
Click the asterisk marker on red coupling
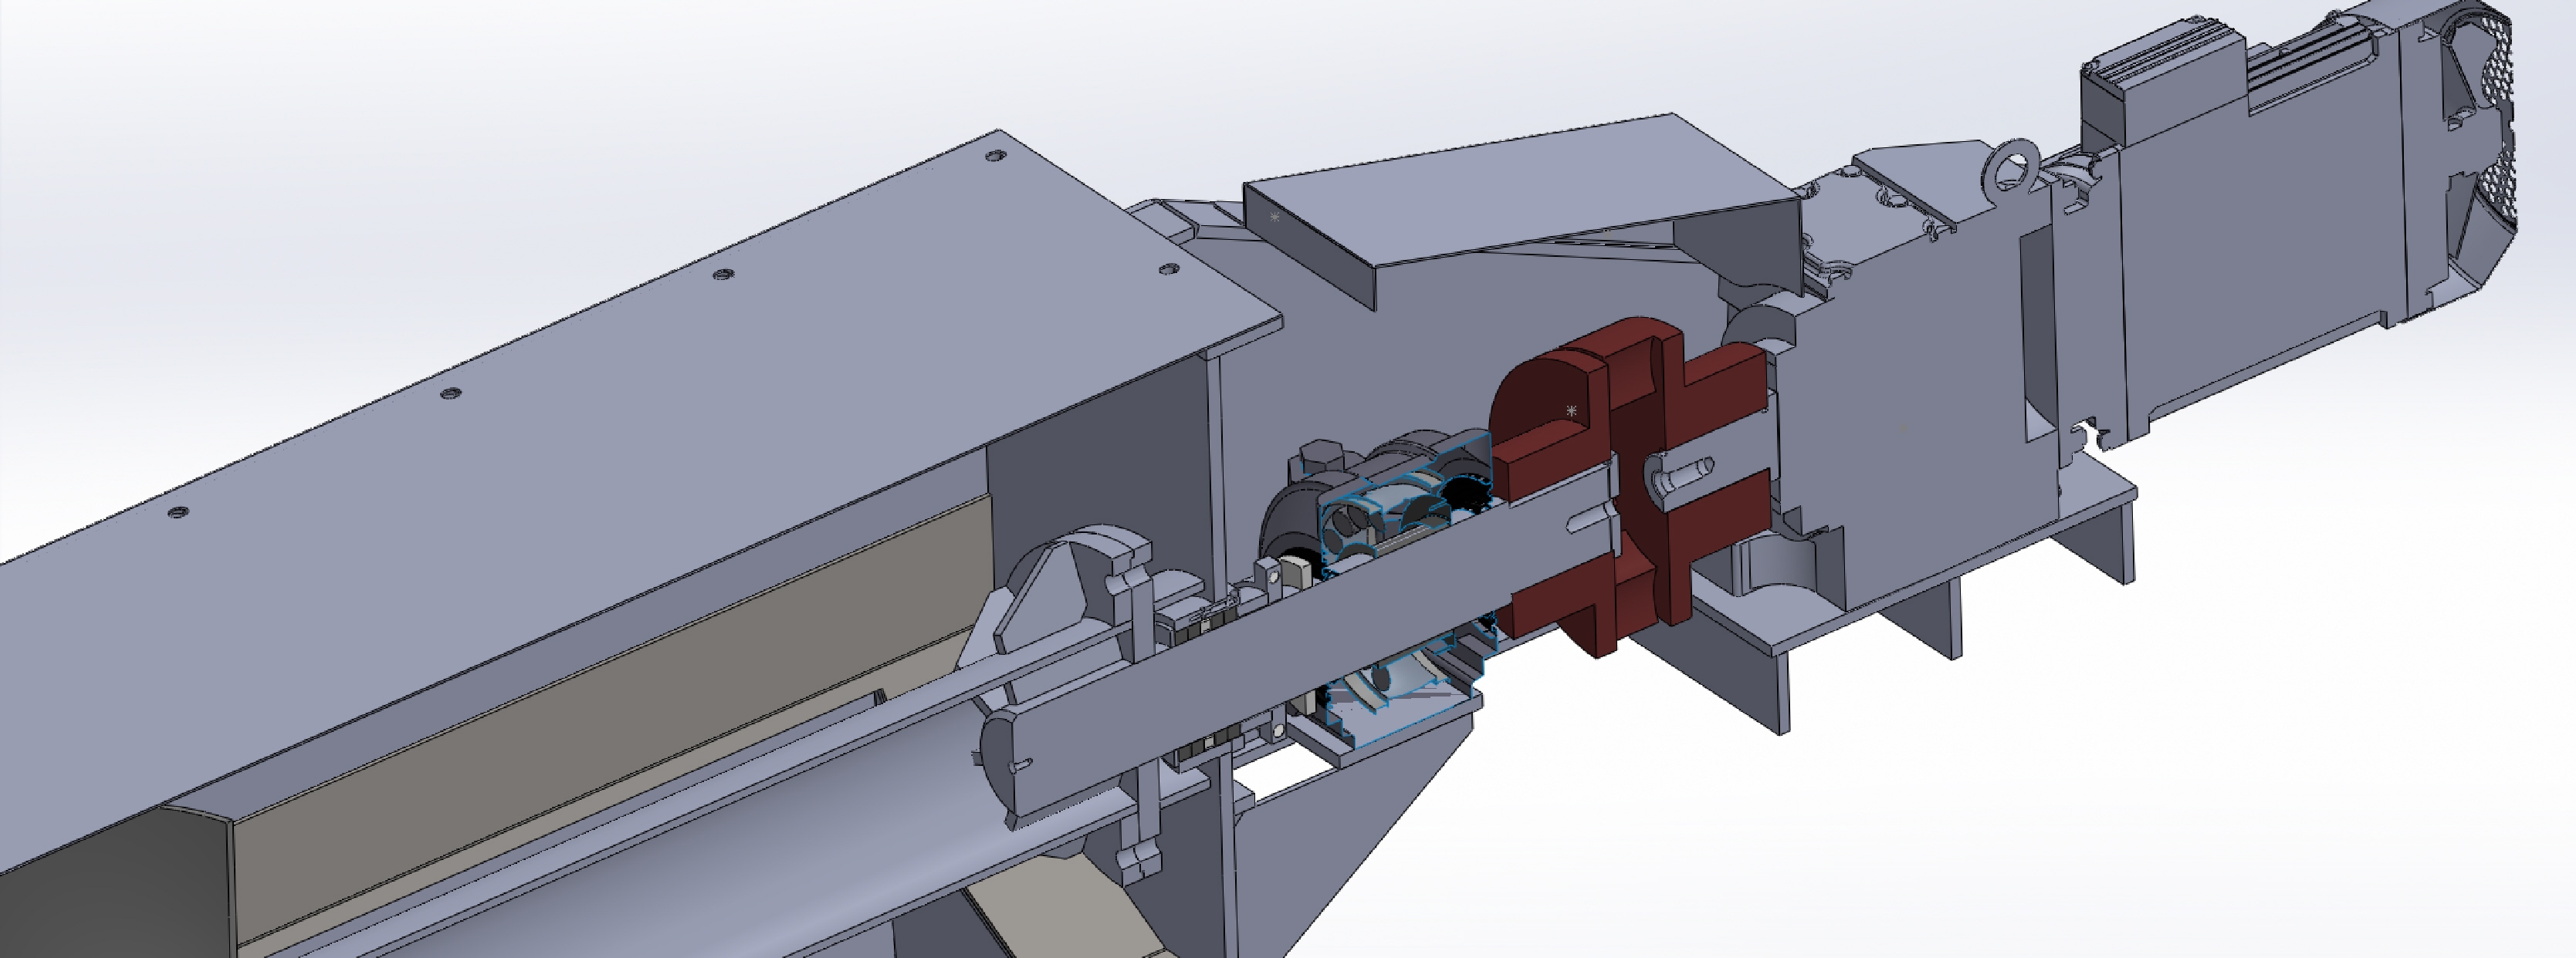(1571, 412)
